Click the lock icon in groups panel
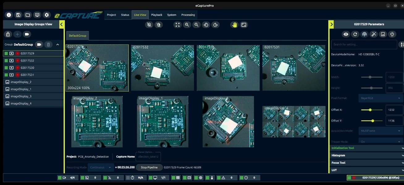The height and width of the screenshot is (185, 404). pyautogui.click(x=8, y=34)
